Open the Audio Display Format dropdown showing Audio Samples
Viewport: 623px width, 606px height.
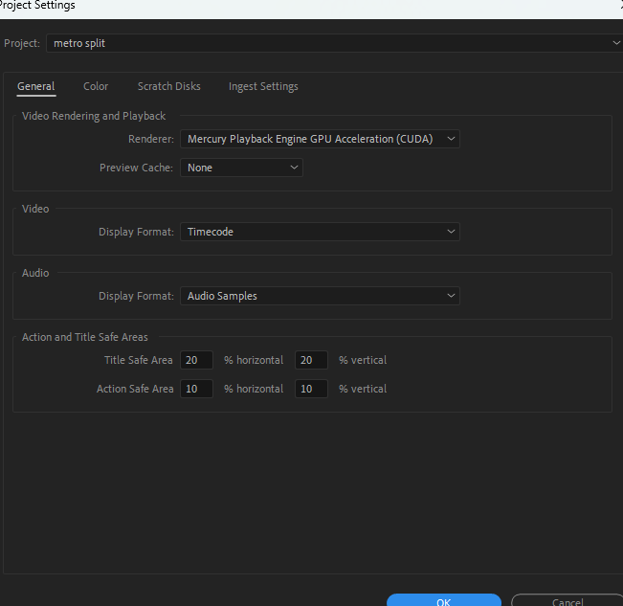[320, 296]
